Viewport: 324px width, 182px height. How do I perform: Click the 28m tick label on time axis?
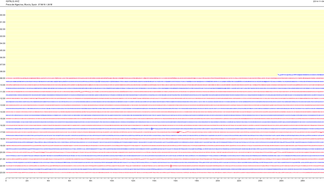point(302,181)
